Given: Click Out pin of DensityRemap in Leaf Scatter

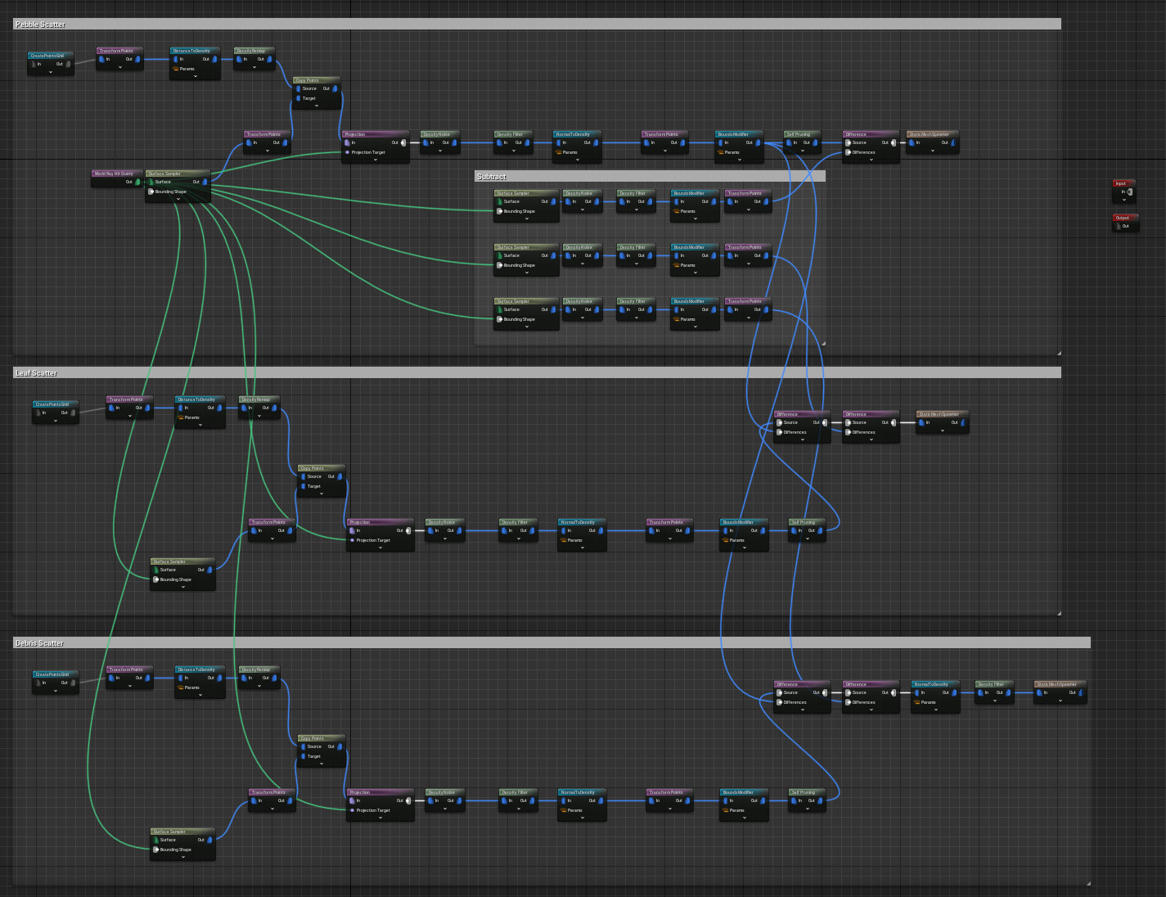Looking at the screenshot, I should tap(273, 408).
